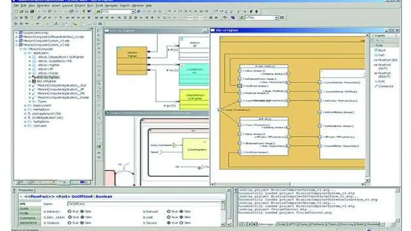
Task: Click the folder icon next to SwPlatform
Action: click(29, 122)
